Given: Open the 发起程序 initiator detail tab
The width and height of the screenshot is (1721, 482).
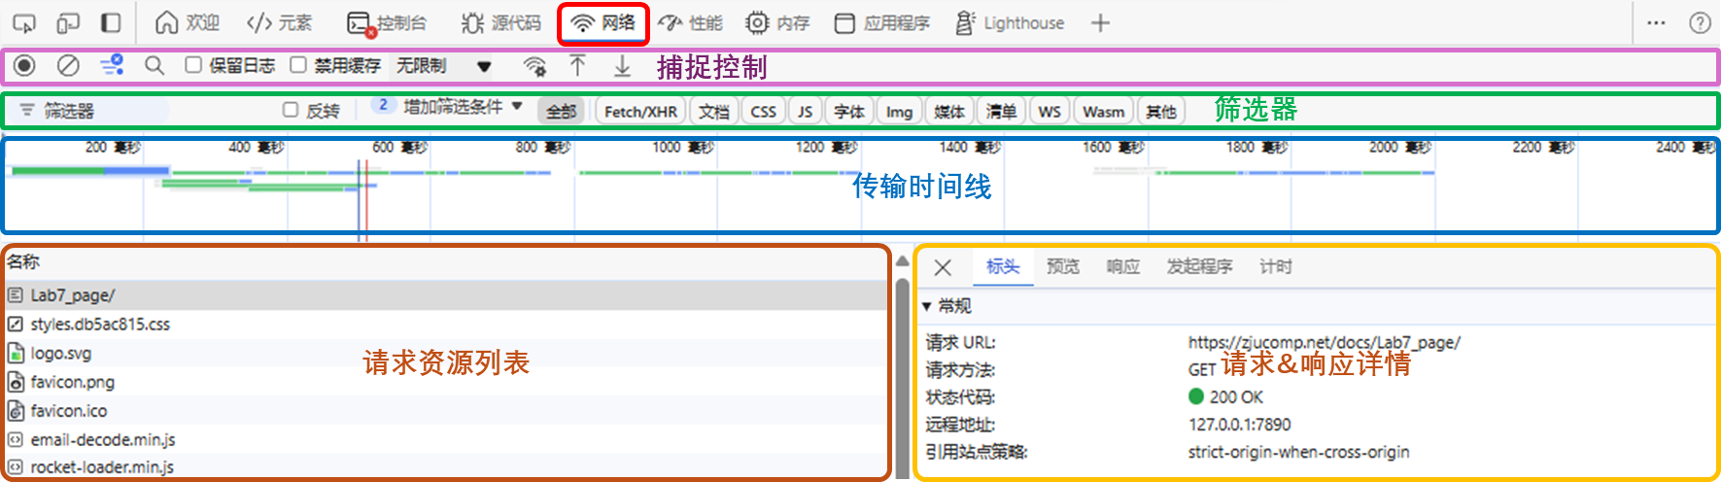Looking at the screenshot, I should [x=1200, y=266].
